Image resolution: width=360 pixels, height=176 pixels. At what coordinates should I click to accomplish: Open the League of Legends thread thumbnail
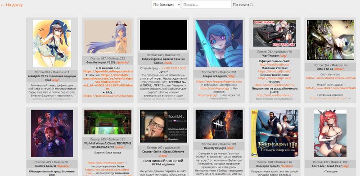(219, 43)
